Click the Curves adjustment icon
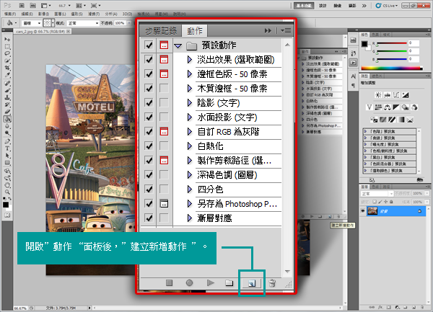Image resolution: width=433 pixels, height=312 pixels. 396,95
